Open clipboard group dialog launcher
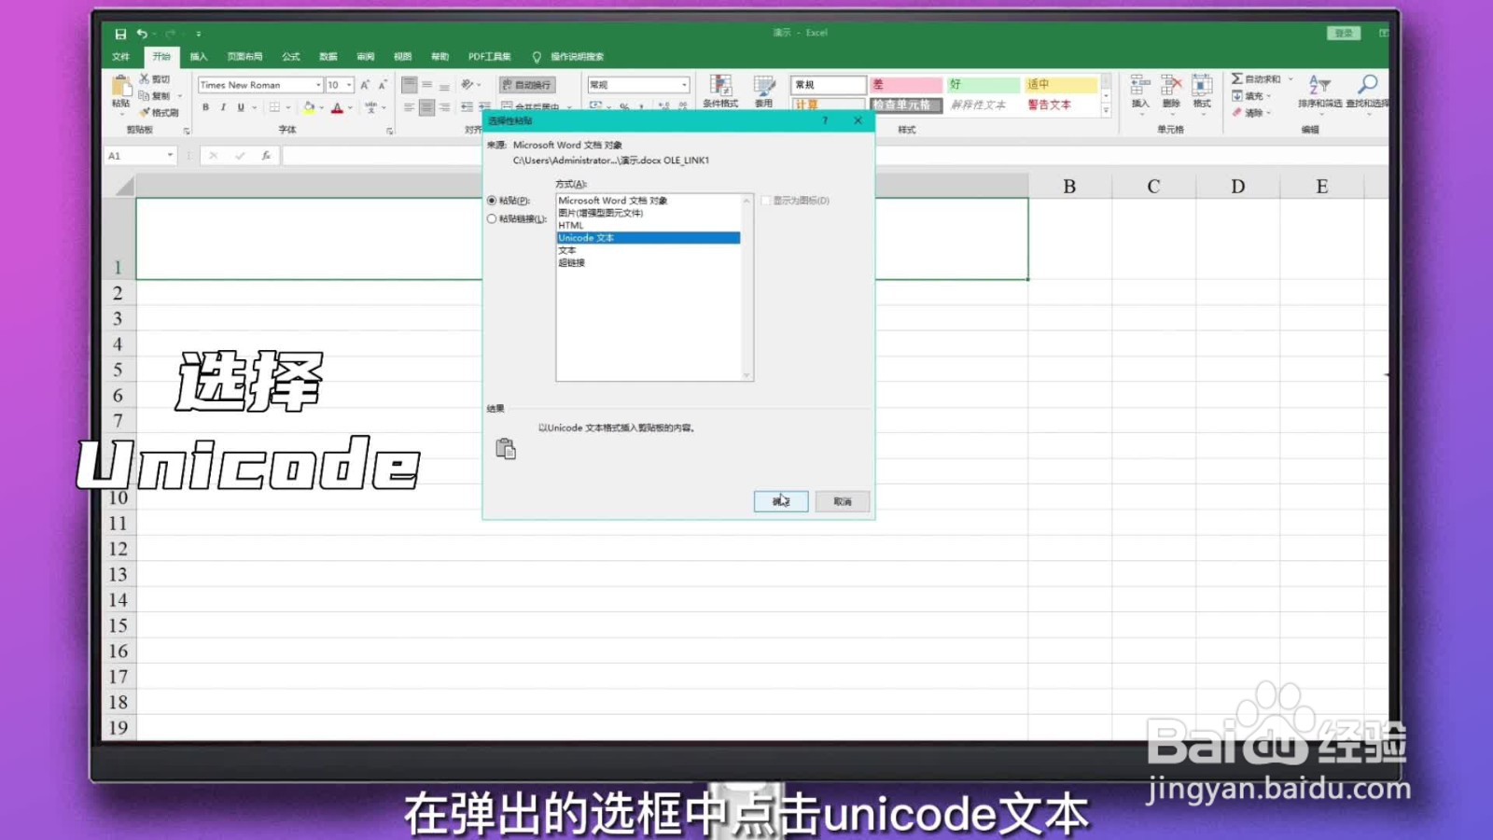Image resolution: width=1493 pixels, height=840 pixels. pyautogui.click(x=187, y=131)
